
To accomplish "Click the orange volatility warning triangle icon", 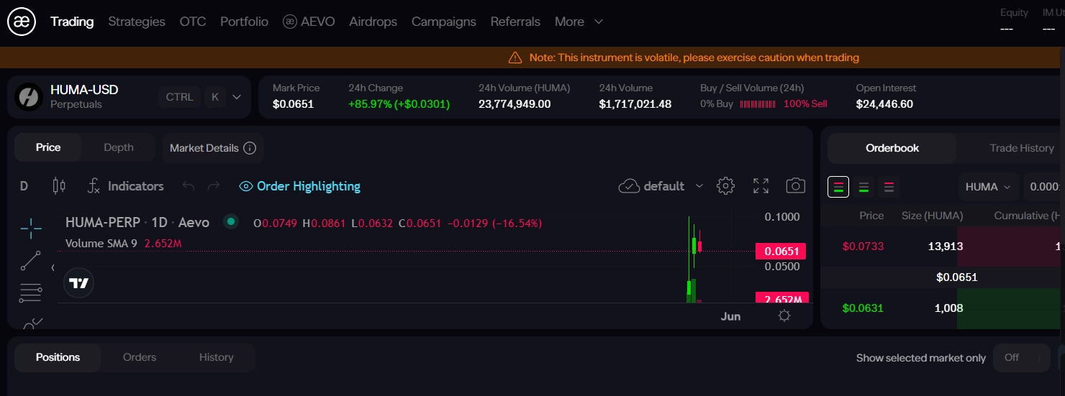I will pyautogui.click(x=515, y=57).
